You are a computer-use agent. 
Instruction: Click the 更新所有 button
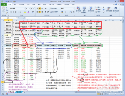pyautogui.click(x=8, y=26)
